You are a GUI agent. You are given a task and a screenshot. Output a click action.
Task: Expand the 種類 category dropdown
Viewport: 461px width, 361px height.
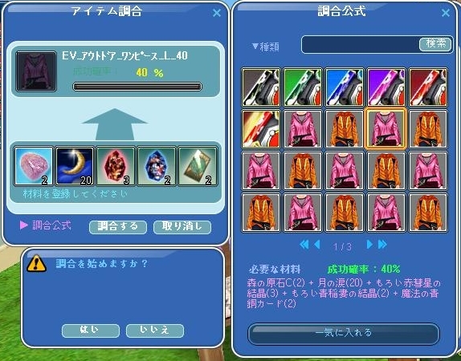coord(266,47)
